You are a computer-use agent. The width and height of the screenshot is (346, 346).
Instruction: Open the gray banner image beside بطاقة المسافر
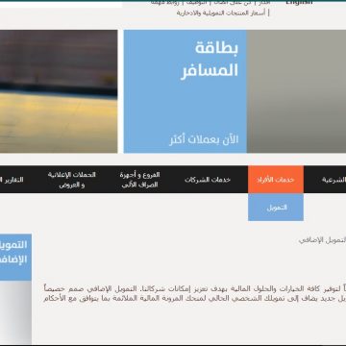click(296, 91)
